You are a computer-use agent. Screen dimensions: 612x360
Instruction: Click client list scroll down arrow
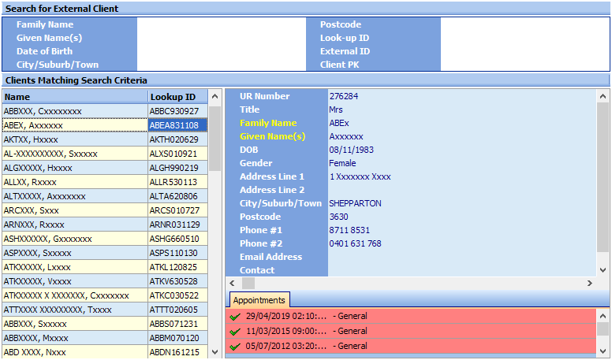pos(215,352)
